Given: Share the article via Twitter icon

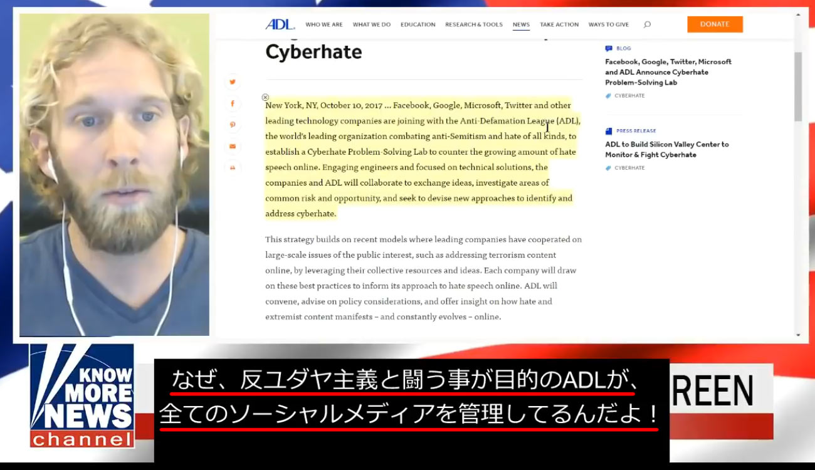Looking at the screenshot, I should 233,82.
